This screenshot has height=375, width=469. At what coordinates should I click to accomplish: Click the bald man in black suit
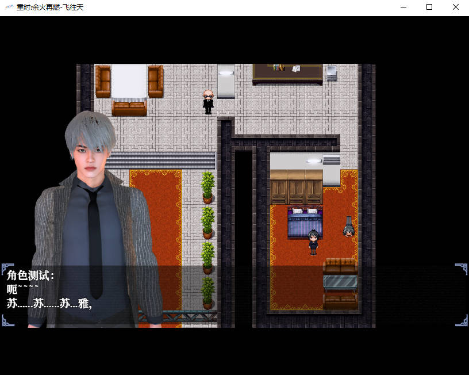(208, 102)
